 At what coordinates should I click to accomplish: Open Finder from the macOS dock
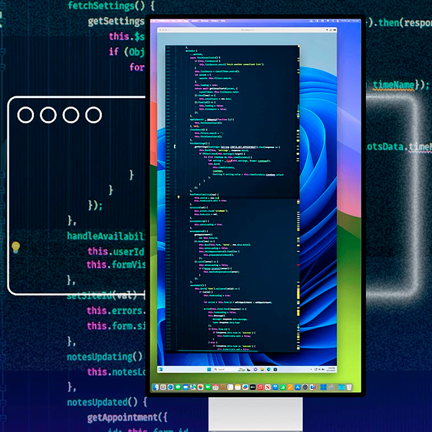pos(156,387)
